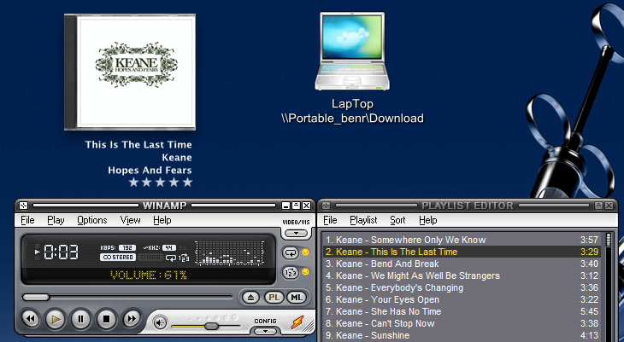Toggle Playlist Editor windowshade button
624x342 pixels.
pos(598,206)
